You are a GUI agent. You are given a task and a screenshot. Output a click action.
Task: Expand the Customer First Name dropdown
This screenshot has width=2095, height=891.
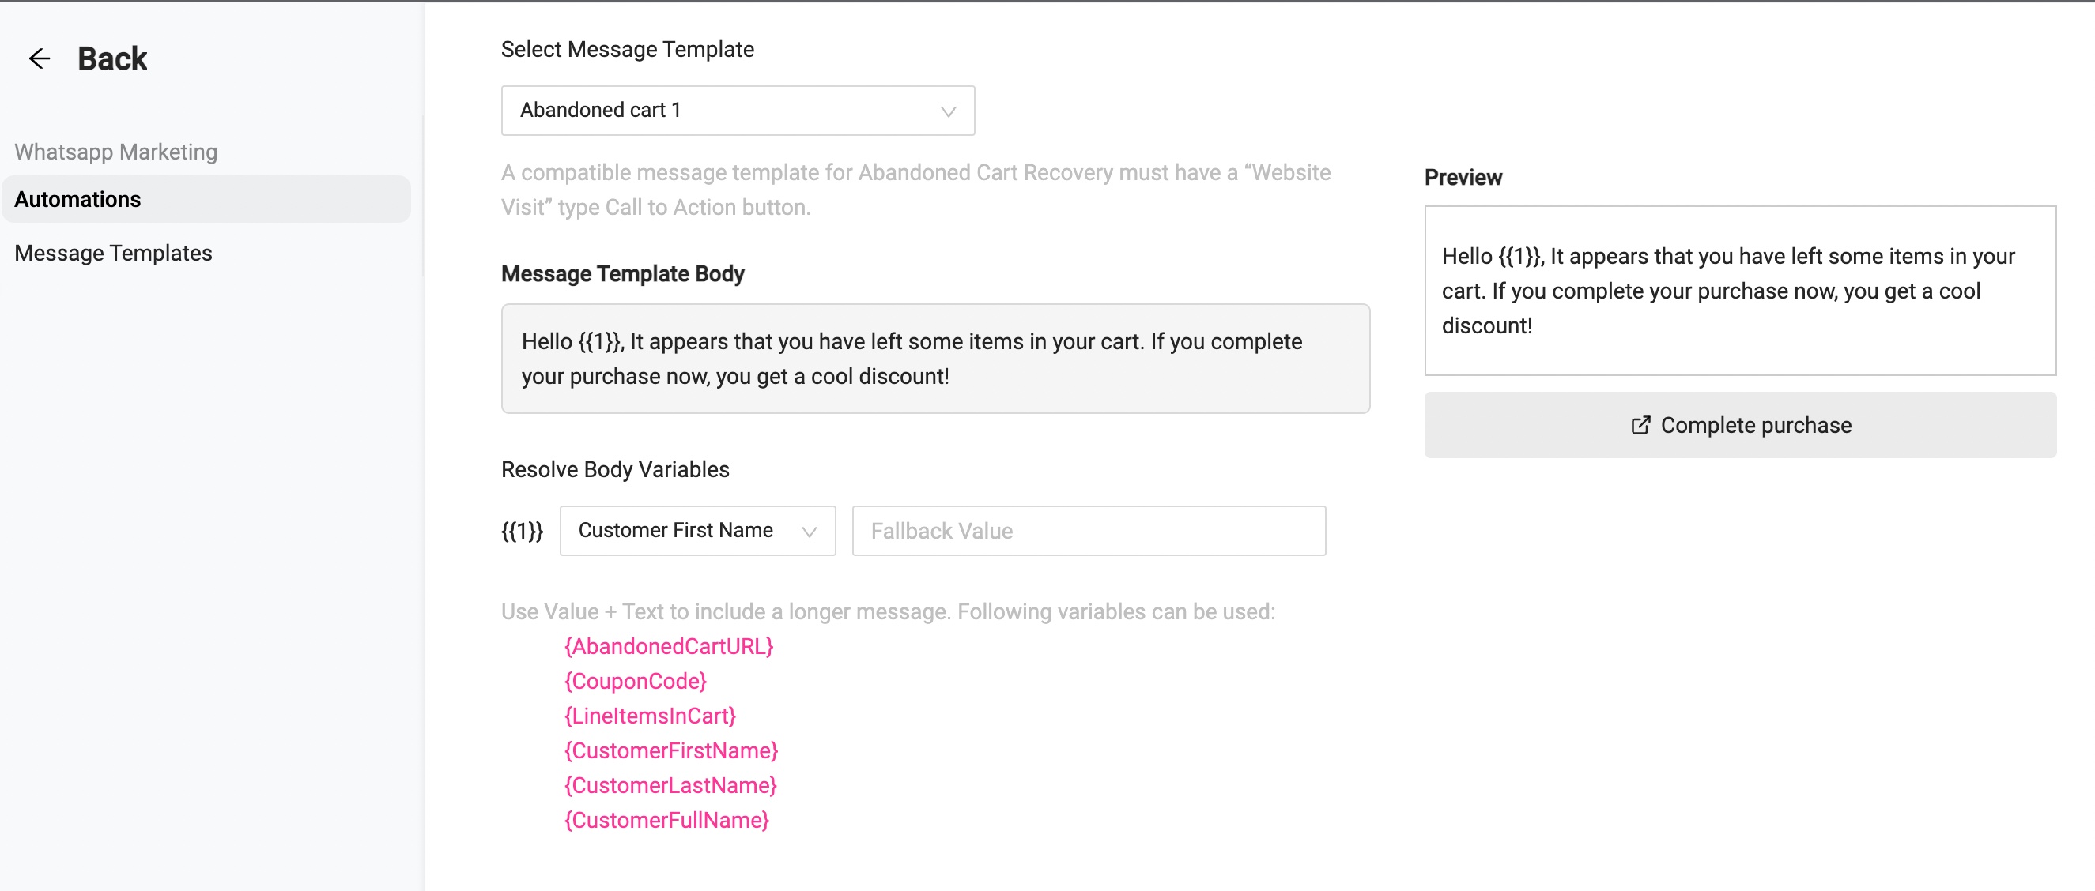pos(697,530)
